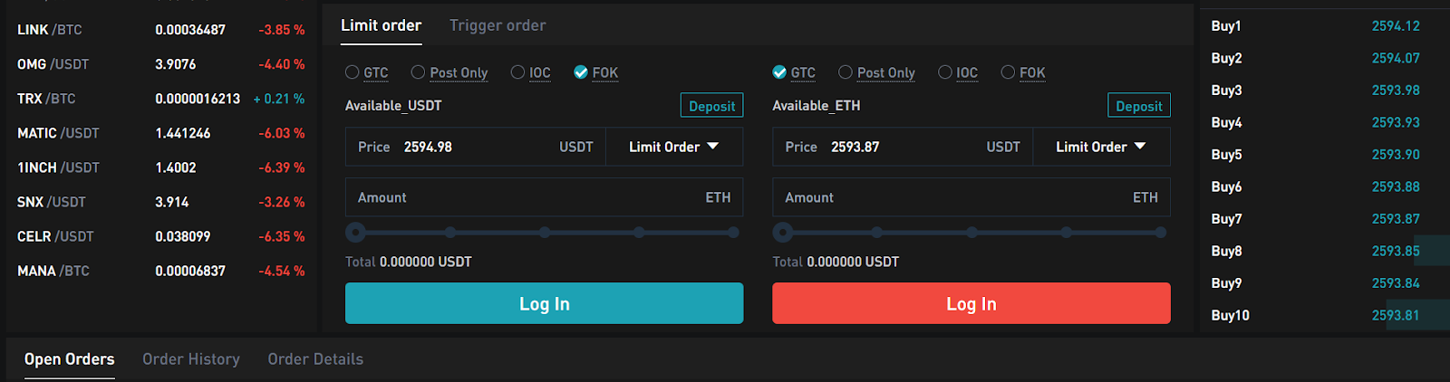The height and width of the screenshot is (382, 1450).
Task: Click Deposit button for Available_ETH
Action: (1139, 106)
